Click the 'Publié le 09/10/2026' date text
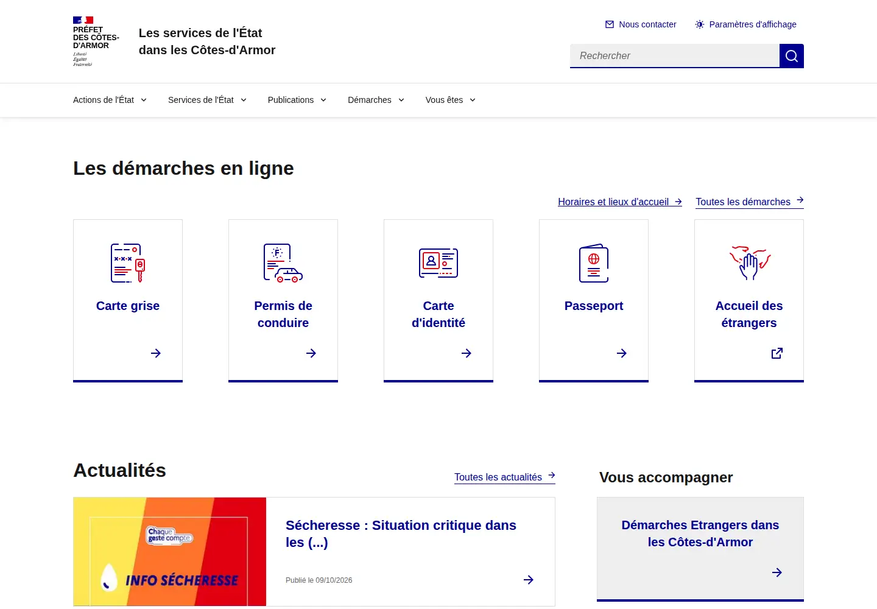 tap(319, 580)
